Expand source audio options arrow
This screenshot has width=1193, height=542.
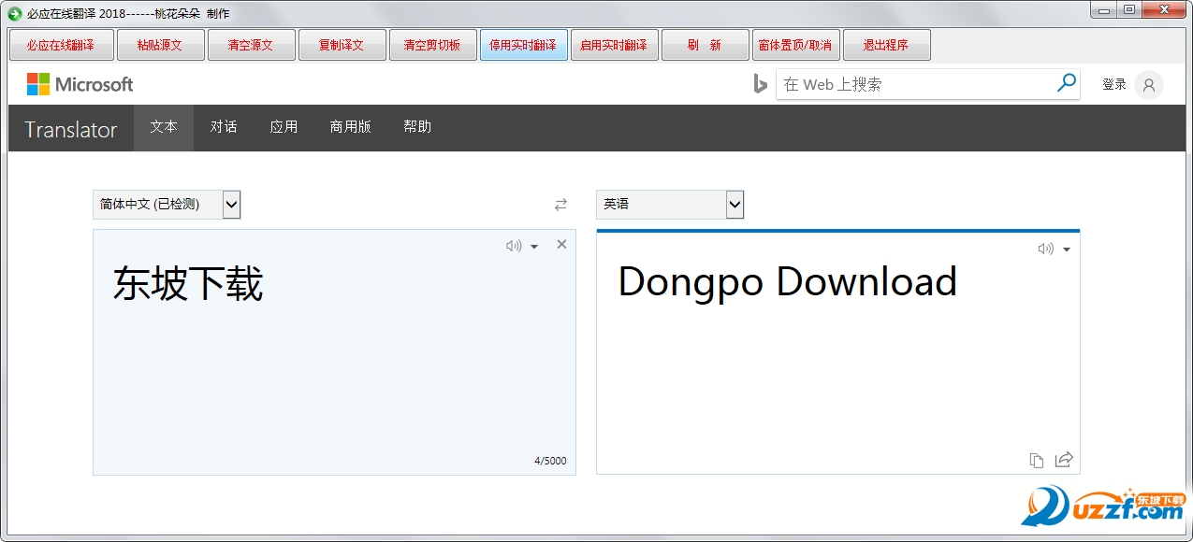click(534, 247)
